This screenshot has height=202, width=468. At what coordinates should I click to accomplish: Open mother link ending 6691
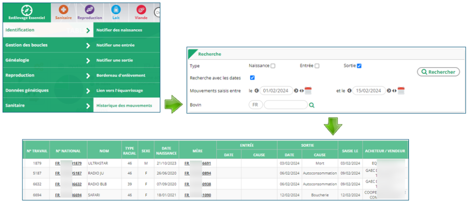click(x=198, y=163)
